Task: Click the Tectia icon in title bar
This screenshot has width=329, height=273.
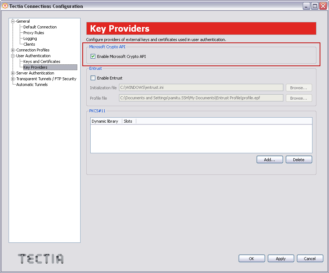Action: 5,6
